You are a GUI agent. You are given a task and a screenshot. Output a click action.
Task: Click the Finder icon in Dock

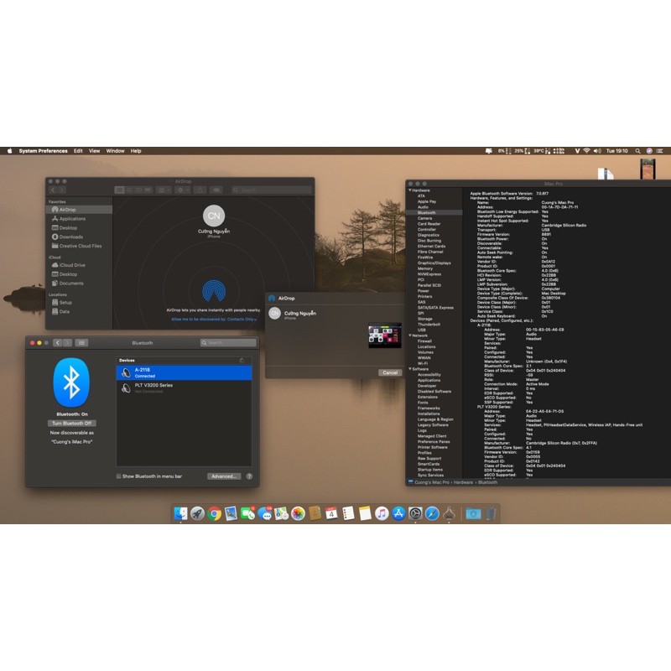(180, 513)
